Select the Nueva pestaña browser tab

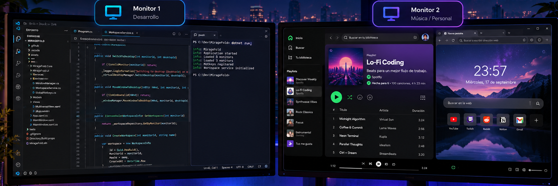(460, 33)
